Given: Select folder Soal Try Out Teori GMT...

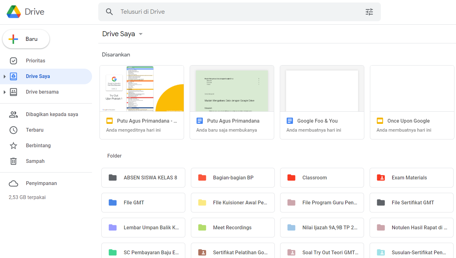Looking at the screenshot, I should point(322,251).
